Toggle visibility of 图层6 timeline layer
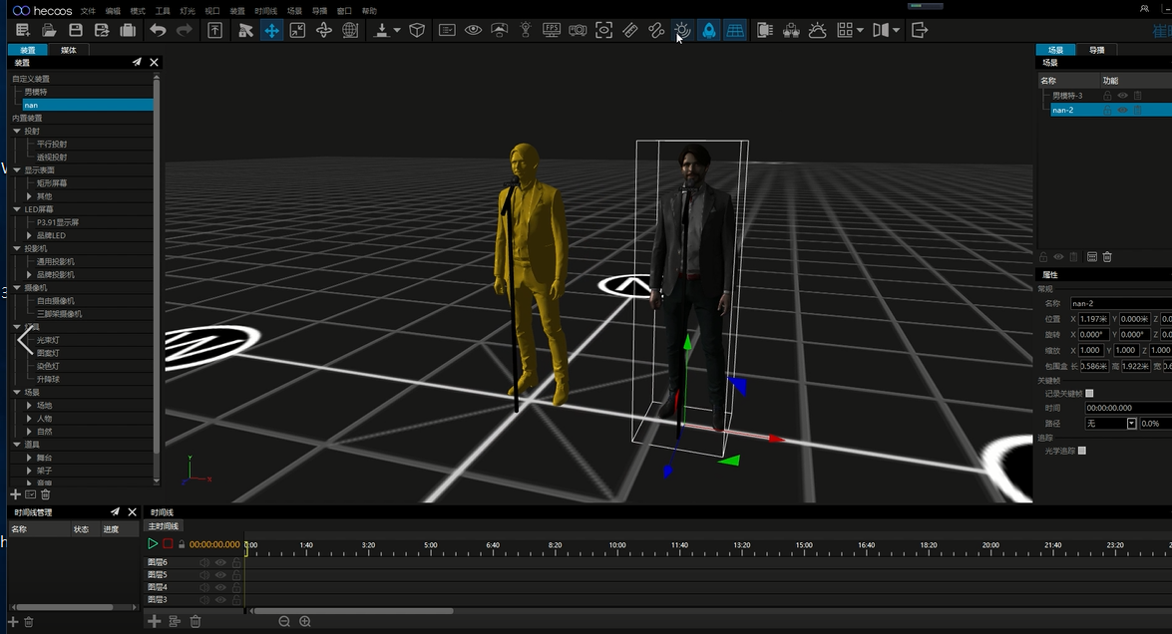The width and height of the screenshot is (1172, 634). [x=220, y=562]
